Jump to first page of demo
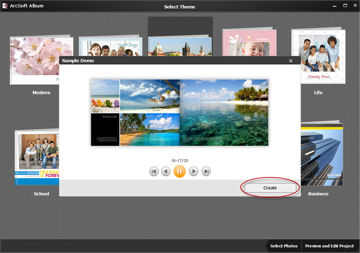Viewport: 360px width, 253px height. (x=154, y=171)
